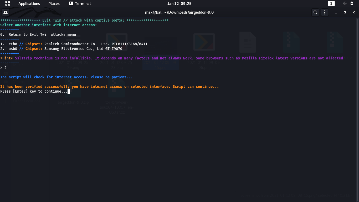Image resolution: width=359 pixels, height=202 pixels.
Task: Click the terminal vertical scrollbar
Action: point(357,110)
